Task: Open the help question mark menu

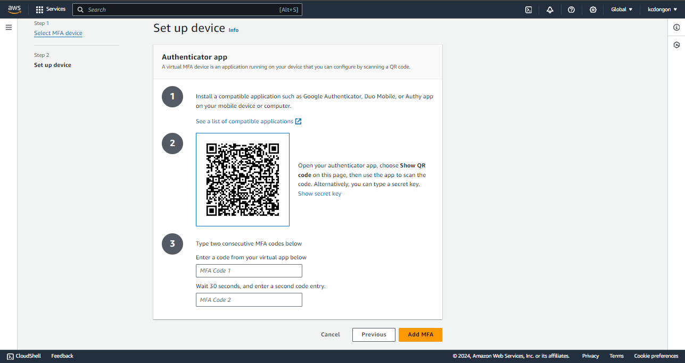Action: pyautogui.click(x=571, y=10)
